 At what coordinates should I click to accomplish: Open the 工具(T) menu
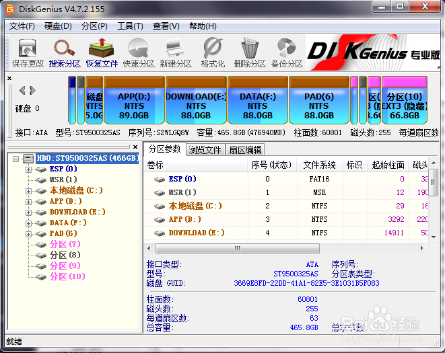coord(130,26)
